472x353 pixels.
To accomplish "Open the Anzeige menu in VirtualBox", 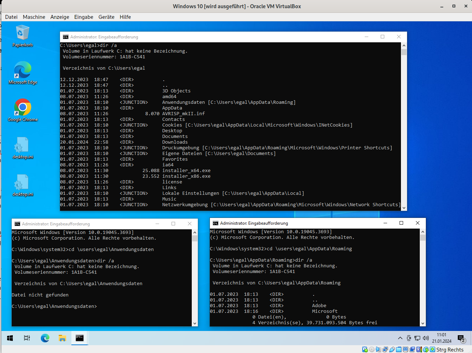I will click(x=60, y=17).
